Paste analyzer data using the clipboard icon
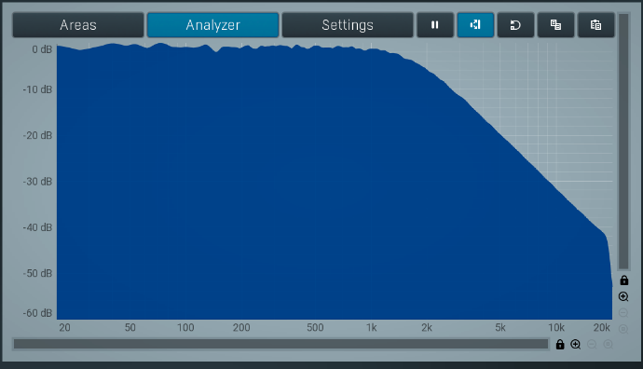The height and width of the screenshot is (369, 643). click(x=595, y=25)
